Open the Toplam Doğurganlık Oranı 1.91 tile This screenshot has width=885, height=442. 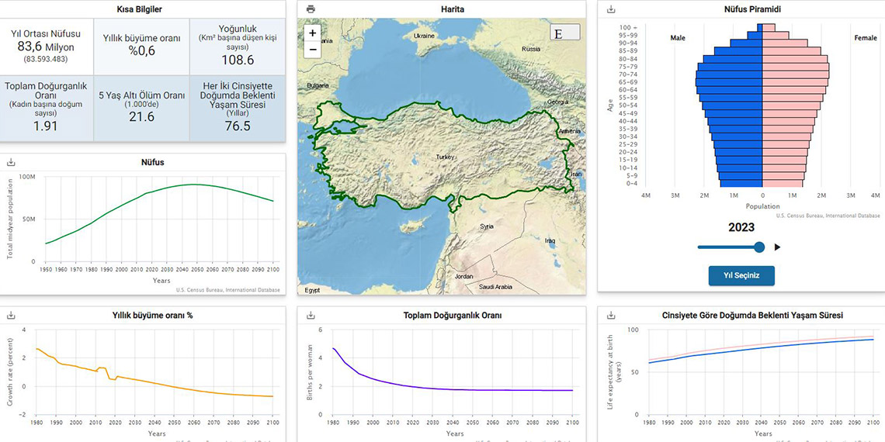point(46,108)
